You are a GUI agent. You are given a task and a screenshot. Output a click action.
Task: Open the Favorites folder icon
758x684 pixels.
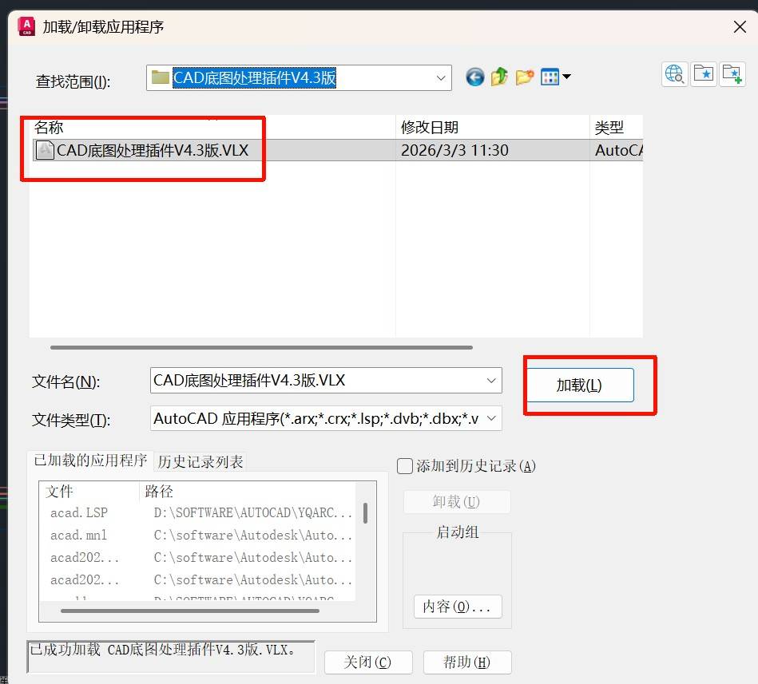tap(704, 74)
